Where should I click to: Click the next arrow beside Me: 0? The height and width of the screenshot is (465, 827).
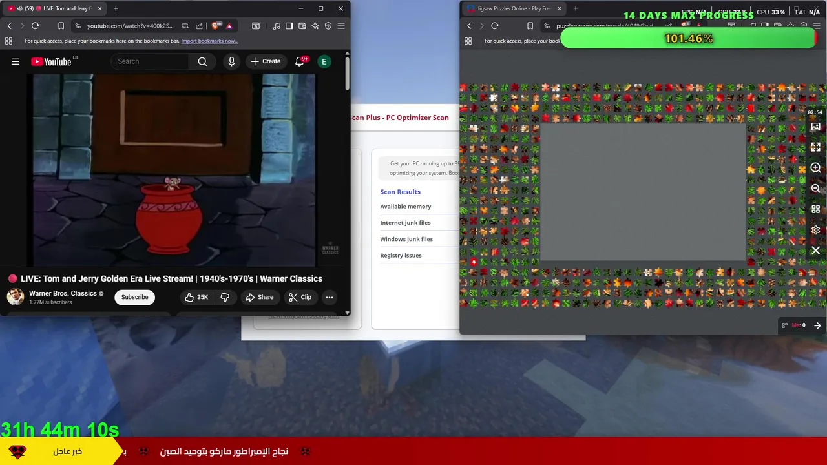point(817,325)
